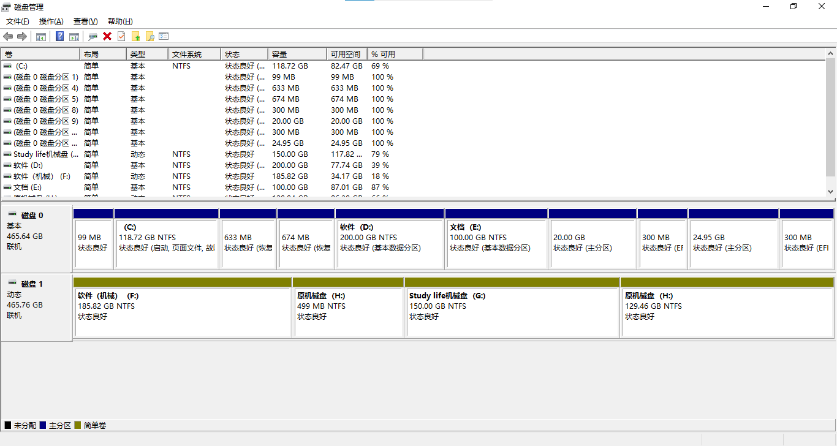Click the yellow folder with green arrow icon
Viewport: 837px width, 446px height.
(135, 36)
